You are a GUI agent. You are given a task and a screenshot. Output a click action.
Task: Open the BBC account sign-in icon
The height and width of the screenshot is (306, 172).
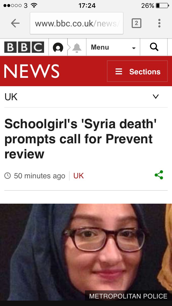pyautogui.click(x=58, y=47)
